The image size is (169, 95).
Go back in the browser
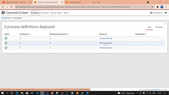coord(3,7)
